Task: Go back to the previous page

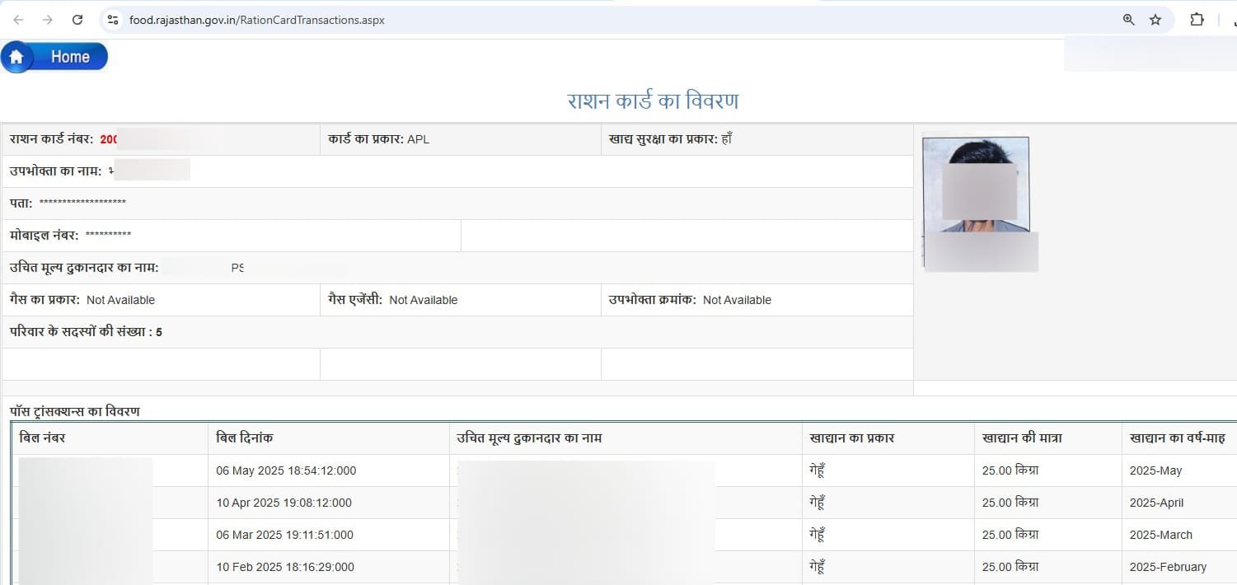Action: point(18,20)
